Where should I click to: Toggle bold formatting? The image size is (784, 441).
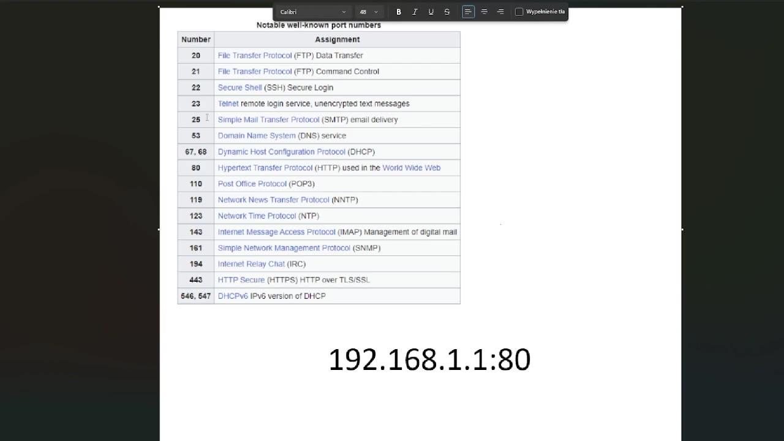[x=399, y=12]
